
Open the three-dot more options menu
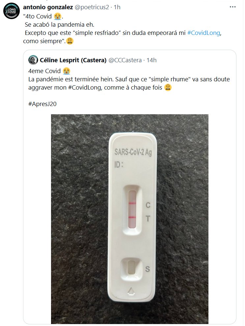tap(233, 6)
